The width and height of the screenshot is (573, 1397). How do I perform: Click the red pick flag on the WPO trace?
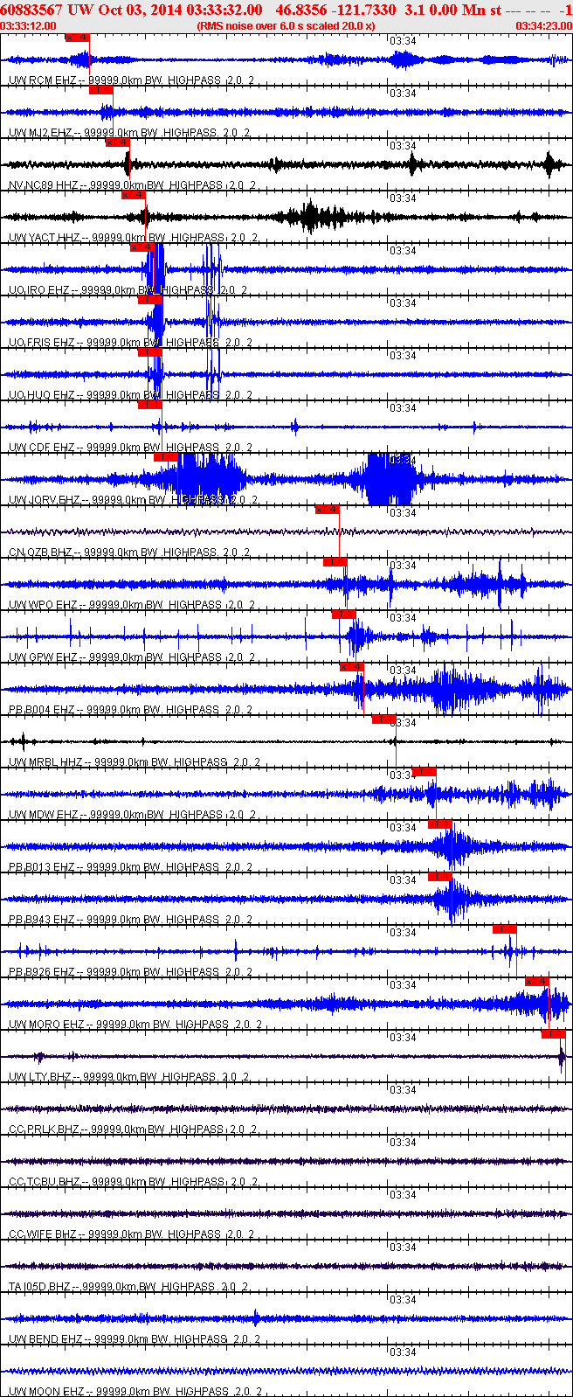point(335,562)
